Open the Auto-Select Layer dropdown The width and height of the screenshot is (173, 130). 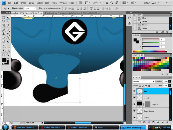[30, 9]
